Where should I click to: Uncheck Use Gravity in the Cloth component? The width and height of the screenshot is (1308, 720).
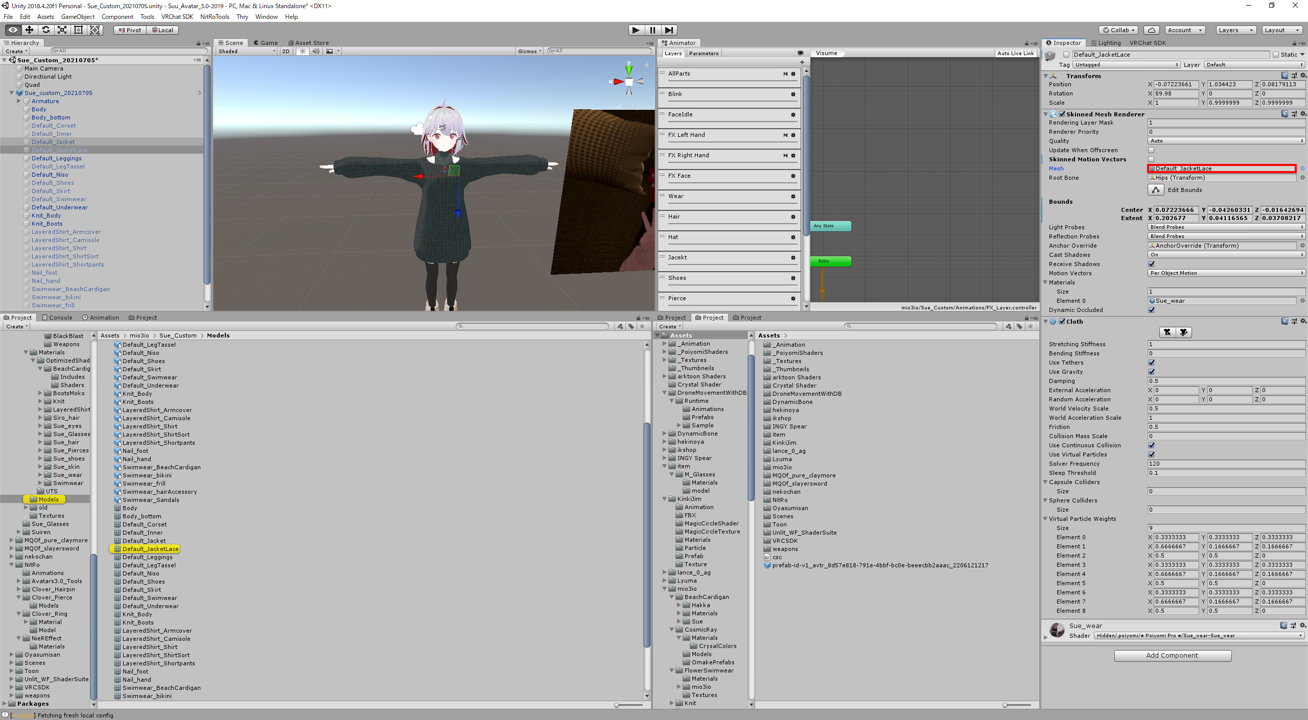(x=1151, y=371)
